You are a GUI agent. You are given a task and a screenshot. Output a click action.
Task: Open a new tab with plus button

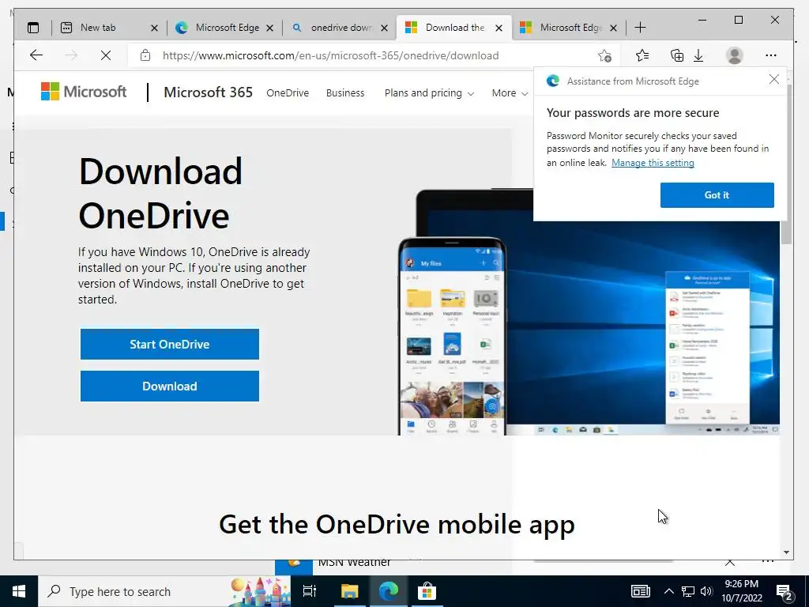[x=640, y=28]
